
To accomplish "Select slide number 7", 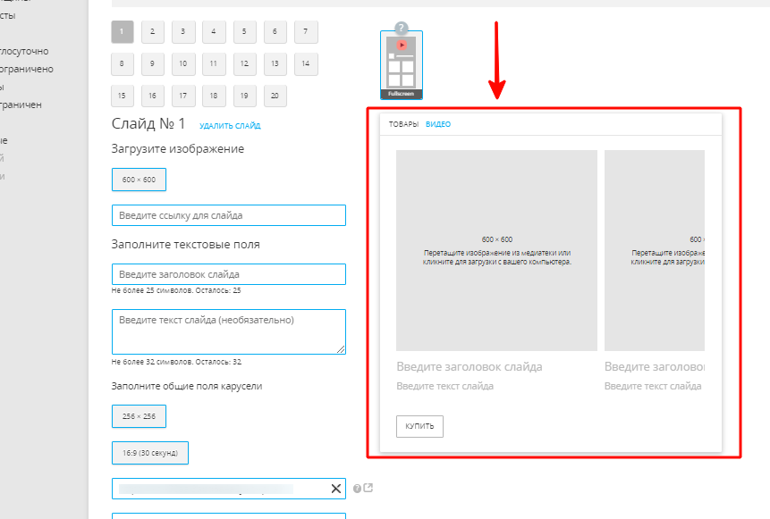I will pyautogui.click(x=306, y=32).
